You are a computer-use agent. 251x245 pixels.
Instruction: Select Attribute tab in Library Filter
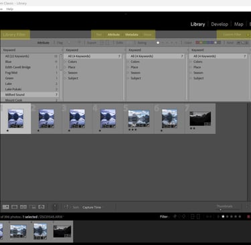coord(114,35)
